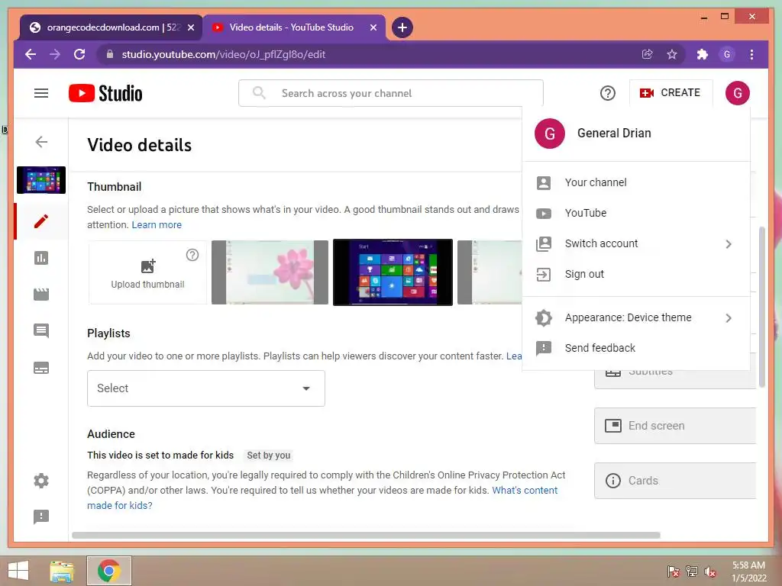Screen dimensions: 782x586
Task: Click Upload thumbnail box
Action: pyautogui.click(x=147, y=272)
